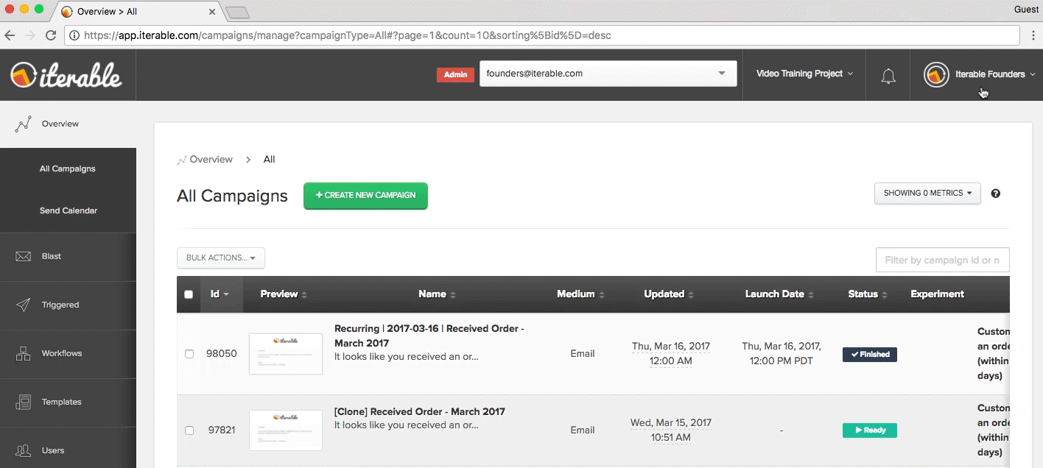The height and width of the screenshot is (468, 1043).
Task: Go back with browser back arrow
Action: pos(10,35)
